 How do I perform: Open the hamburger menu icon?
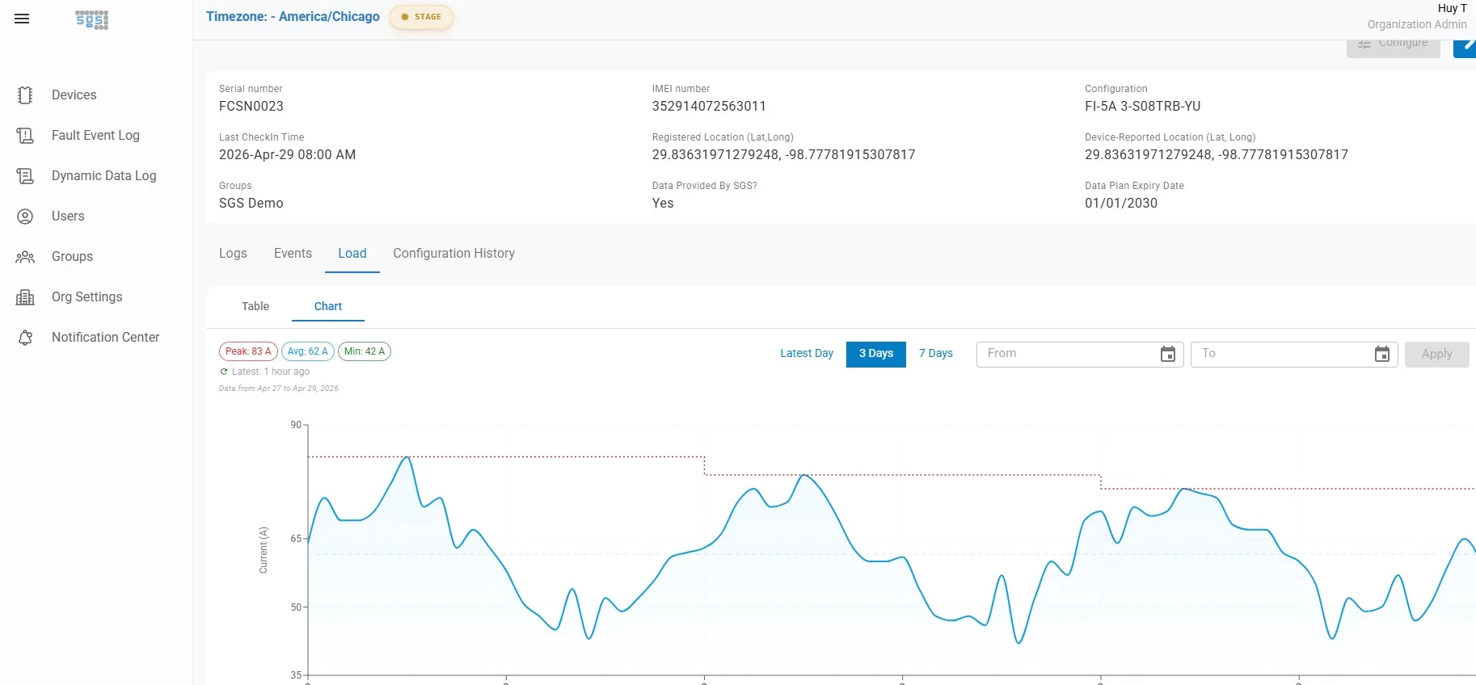click(x=22, y=19)
